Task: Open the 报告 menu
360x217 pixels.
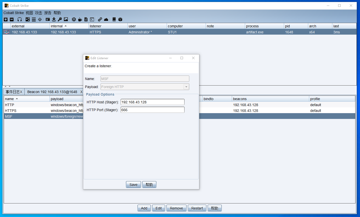Action: (x=48, y=13)
